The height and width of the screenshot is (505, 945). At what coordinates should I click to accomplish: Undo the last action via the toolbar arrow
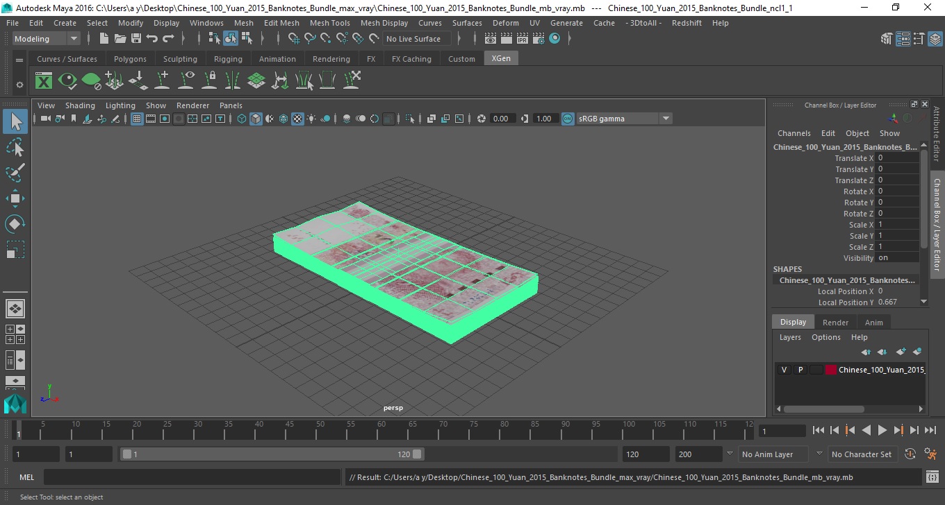coord(152,39)
